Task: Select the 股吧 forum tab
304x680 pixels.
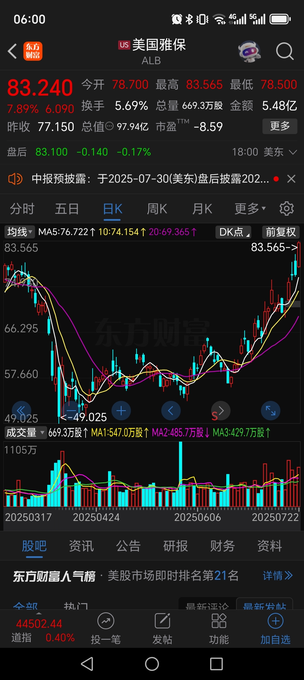Action: (34, 546)
